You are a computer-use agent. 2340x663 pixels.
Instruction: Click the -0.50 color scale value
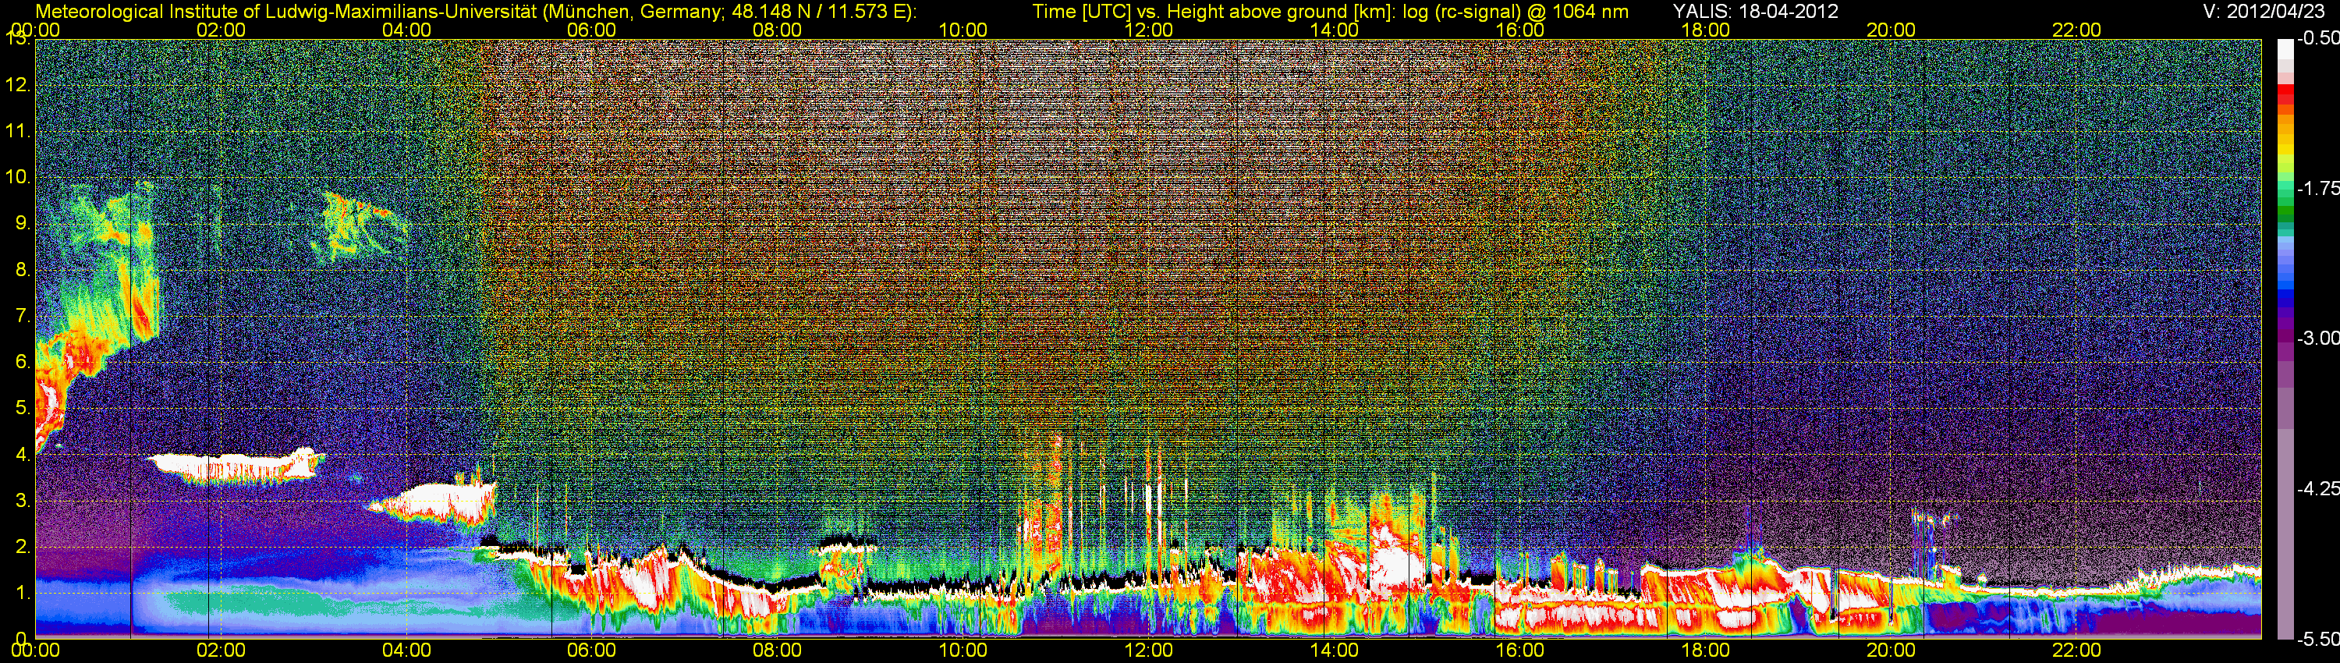(x=2317, y=38)
